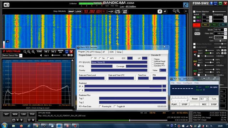Unmute the RX2 speaker icon
Image resolution: width=228 pixels, height=128 pixels.
click(195, 64)
